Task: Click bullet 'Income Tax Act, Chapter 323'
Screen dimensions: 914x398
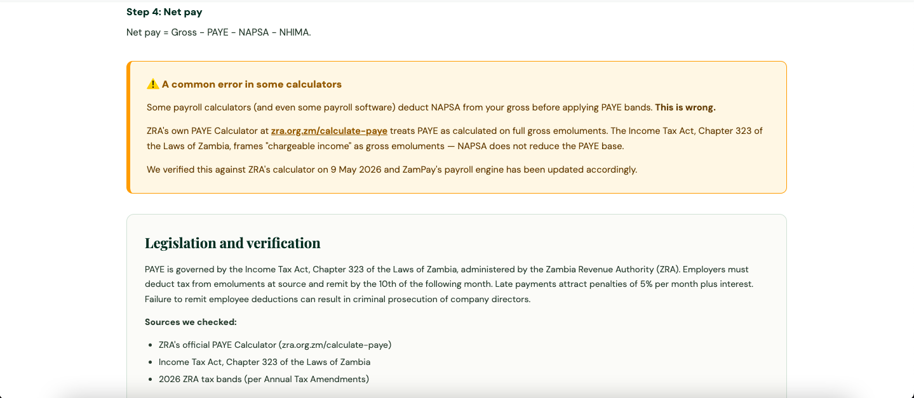Action: coord(264,362)
